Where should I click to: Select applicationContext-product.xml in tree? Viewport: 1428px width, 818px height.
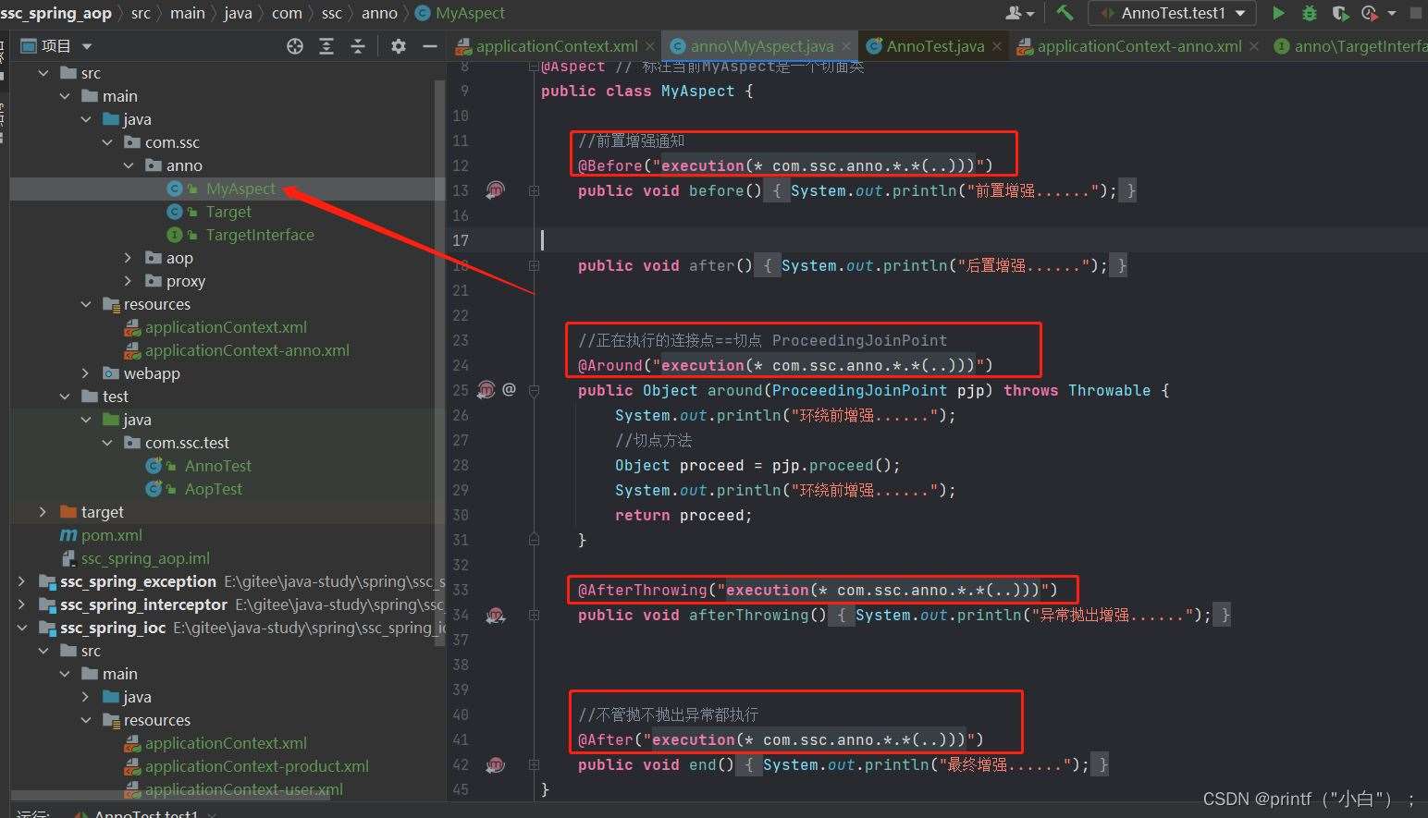257,766
